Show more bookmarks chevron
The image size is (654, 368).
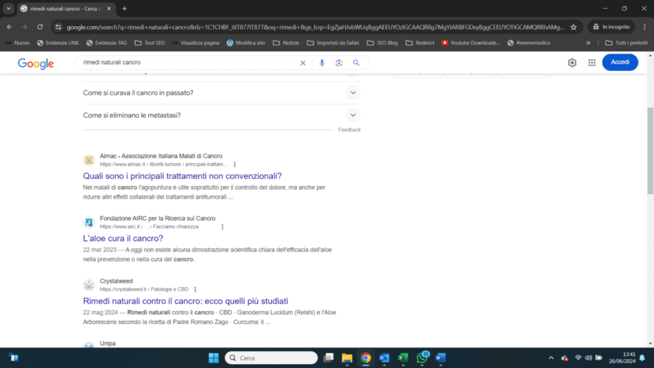coord(588,43)
